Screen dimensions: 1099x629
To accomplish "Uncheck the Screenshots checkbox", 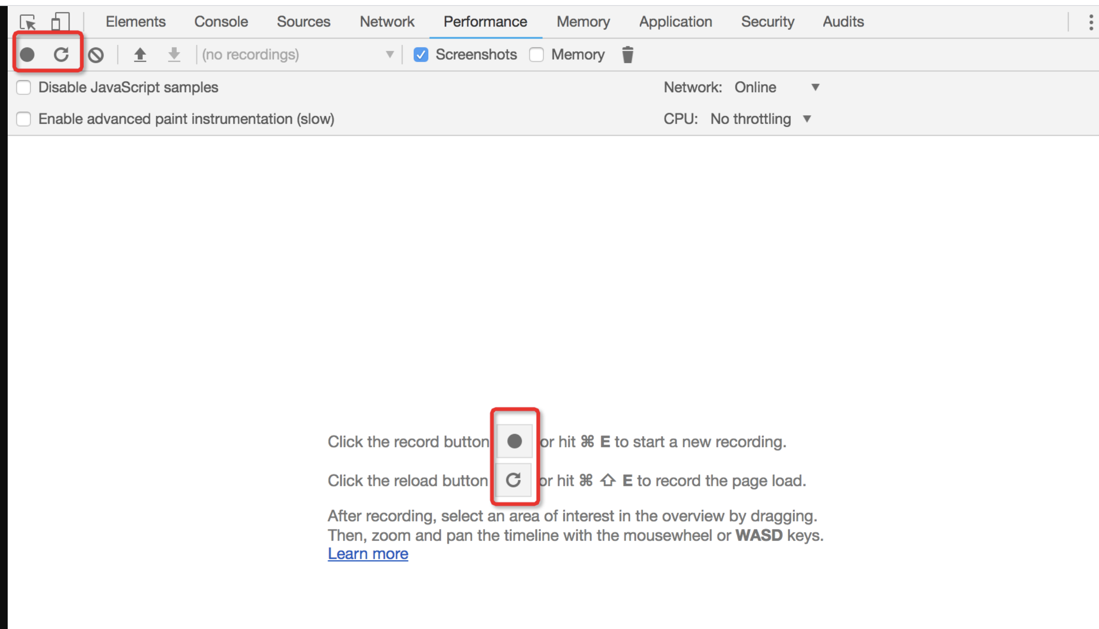I will pos(421,55).
